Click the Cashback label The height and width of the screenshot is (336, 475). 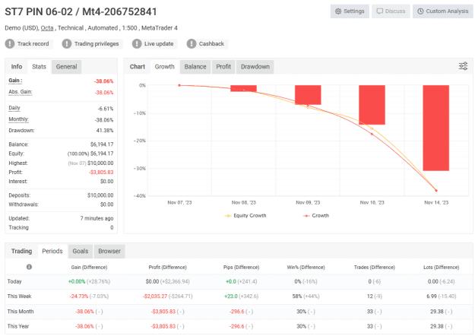pyautogui.click(x=211, y=43)
